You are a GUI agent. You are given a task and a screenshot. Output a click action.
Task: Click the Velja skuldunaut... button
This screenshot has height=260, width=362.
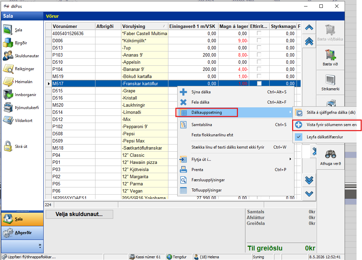(79, 214)
